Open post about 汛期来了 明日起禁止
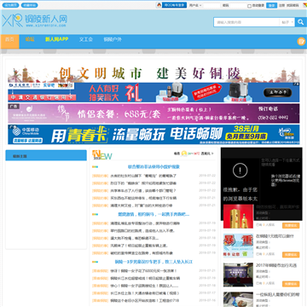The height and width of the screenshot is (307, 307). (x=139, y=246)
